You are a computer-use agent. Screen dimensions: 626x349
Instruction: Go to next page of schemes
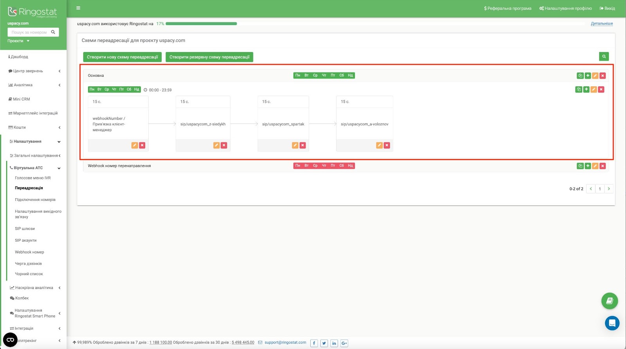point(609,189)
